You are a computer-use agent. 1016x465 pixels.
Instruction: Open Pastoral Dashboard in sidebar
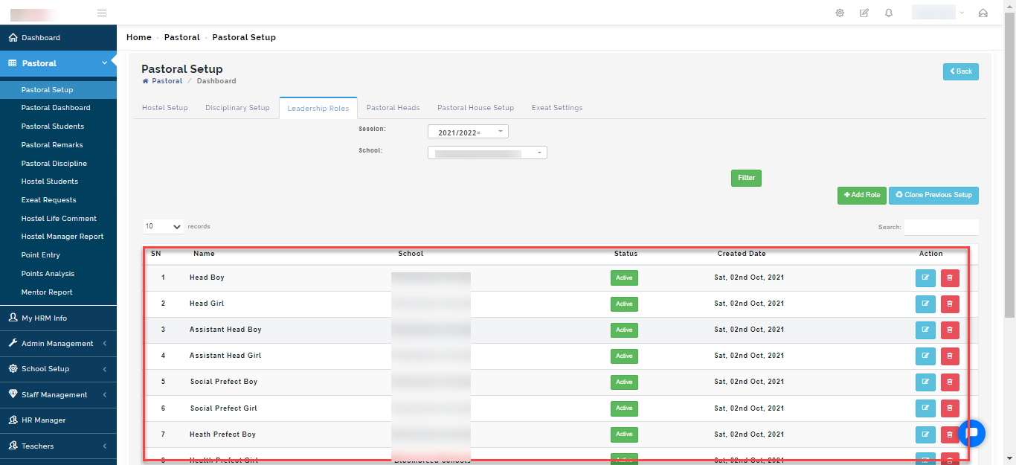pyautogui.click(x=58, y=108)
